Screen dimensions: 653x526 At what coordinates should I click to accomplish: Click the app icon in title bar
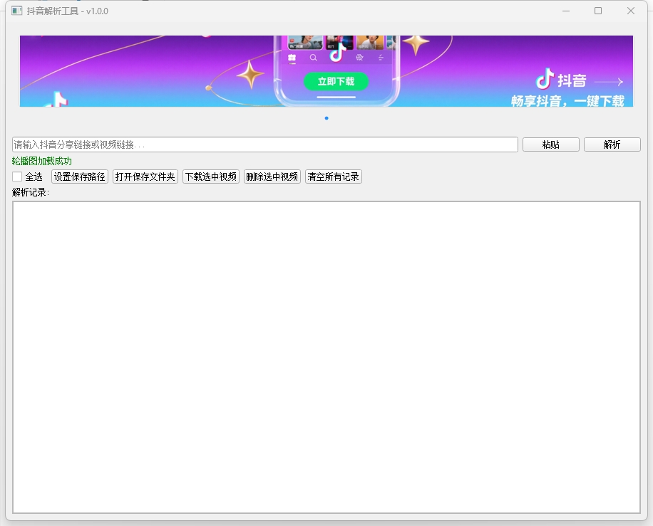tap(17, 11)
